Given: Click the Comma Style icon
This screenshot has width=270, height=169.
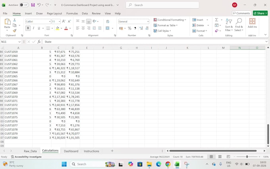Looking at the screenshot, I should (x=135, y=28).
